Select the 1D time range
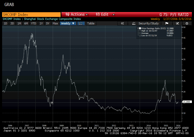The width and height of the screenshot is (194, 137). 5,23
